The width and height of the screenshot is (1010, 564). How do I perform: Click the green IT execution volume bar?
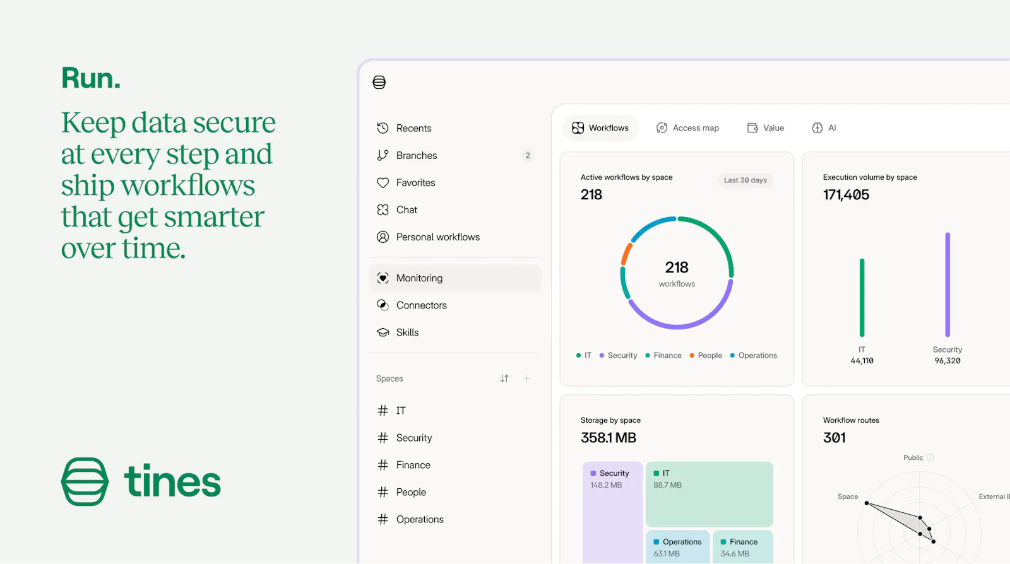pyautogui.click(x=862, y=297)
